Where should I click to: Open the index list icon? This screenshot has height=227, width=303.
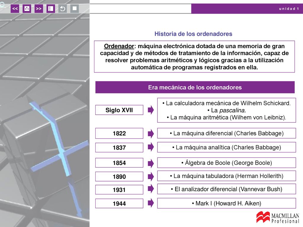click(x=51, y=9)
